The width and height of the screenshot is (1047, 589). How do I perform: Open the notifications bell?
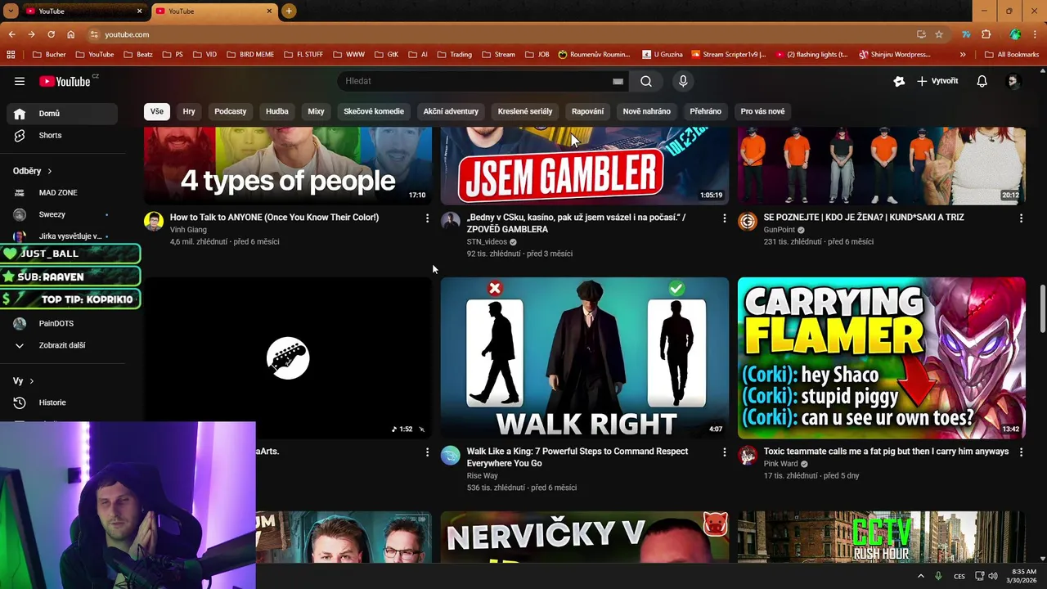coord(982,81)
